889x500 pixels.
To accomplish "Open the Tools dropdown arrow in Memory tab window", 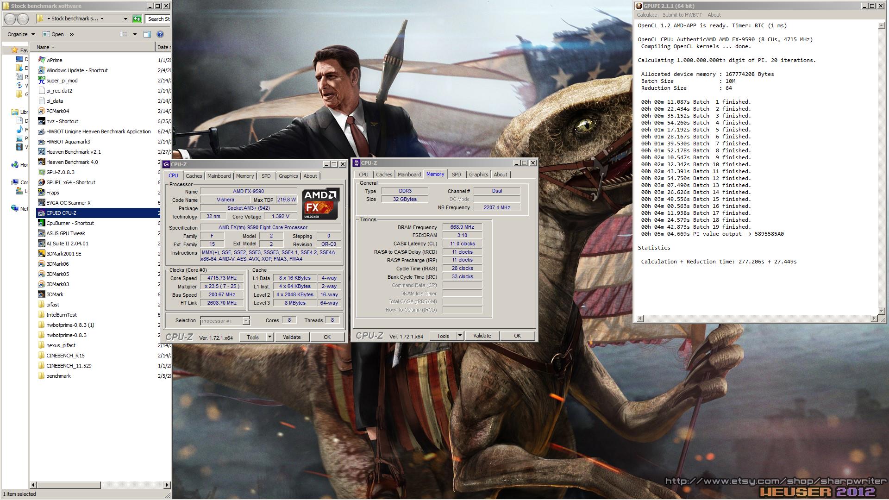I will [460, 336].
